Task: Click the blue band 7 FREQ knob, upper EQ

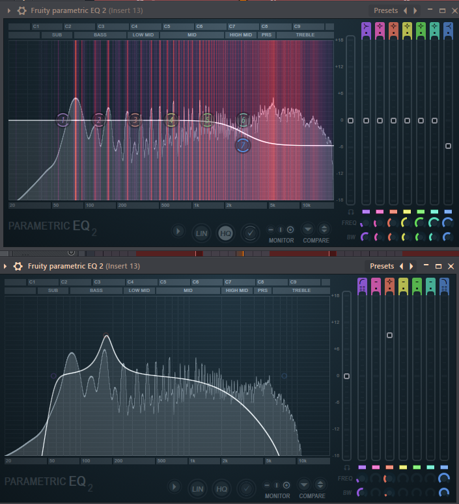Action: coord(448,222)
